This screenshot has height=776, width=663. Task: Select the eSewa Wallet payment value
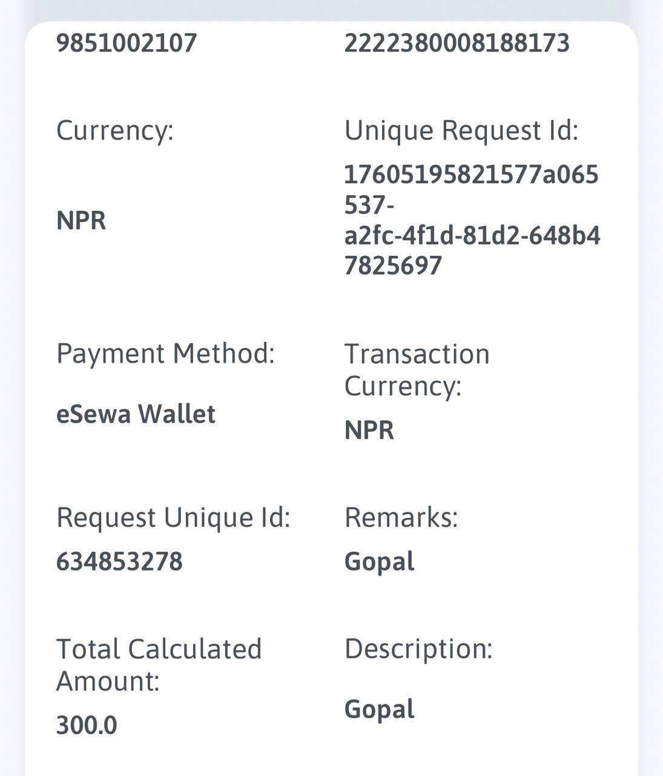click(136, 414)
